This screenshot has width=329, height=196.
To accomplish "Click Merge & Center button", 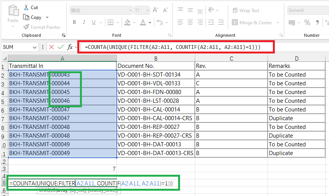I will (252, 22).
